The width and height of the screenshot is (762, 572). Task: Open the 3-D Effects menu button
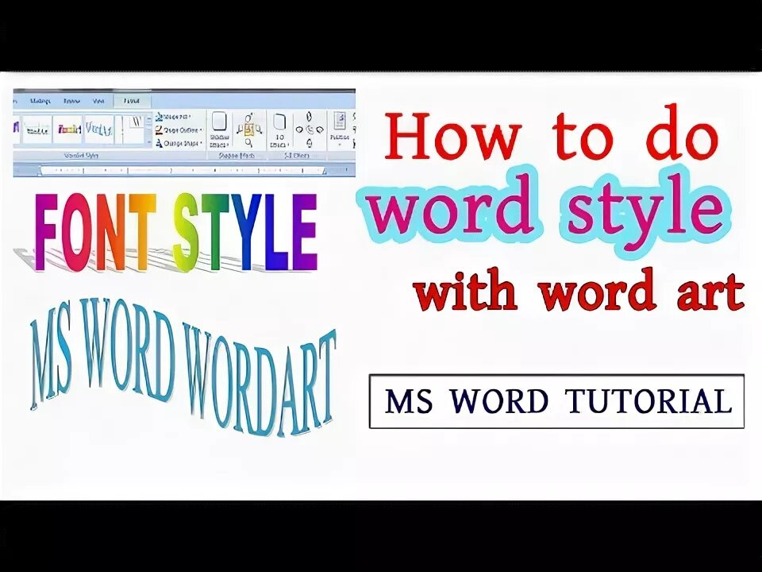pyautogui.click(x=279, y=129)
